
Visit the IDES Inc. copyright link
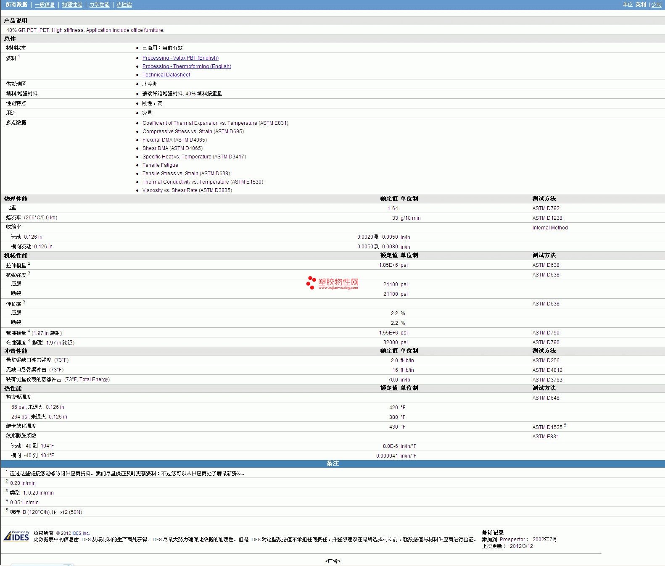tap(81, 533)
